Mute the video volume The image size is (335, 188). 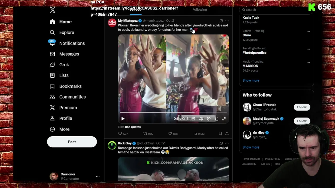point(201,119)
